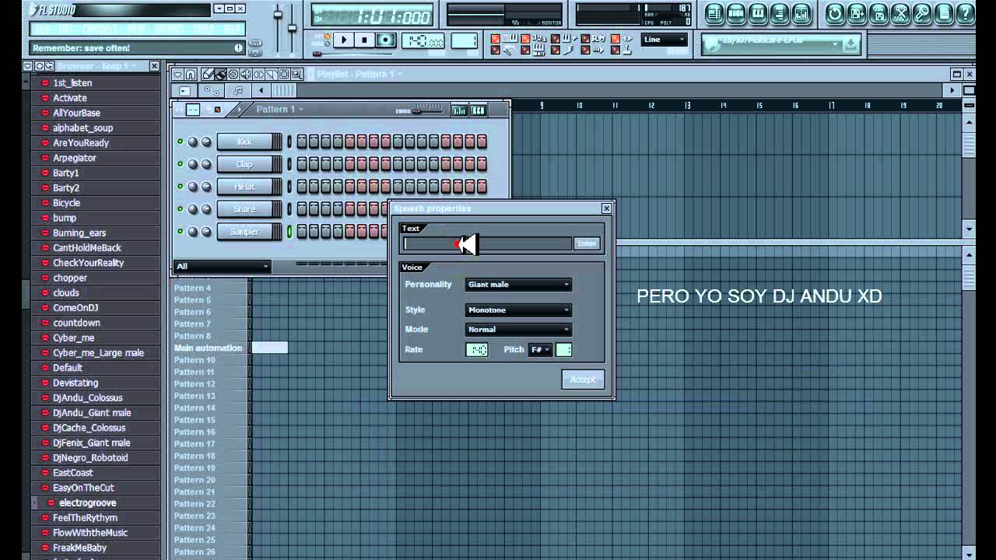Click the save new version toolbar icon

[x=857, y=13]
